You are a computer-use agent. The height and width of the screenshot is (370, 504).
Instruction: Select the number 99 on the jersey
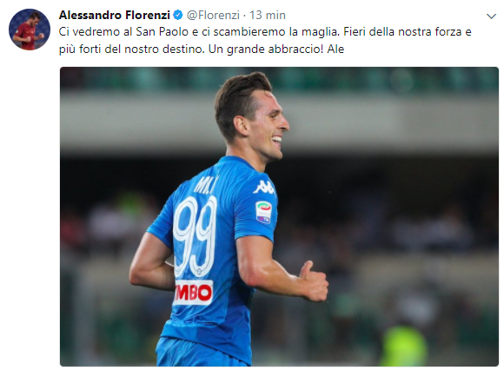[x=196, y=237]
